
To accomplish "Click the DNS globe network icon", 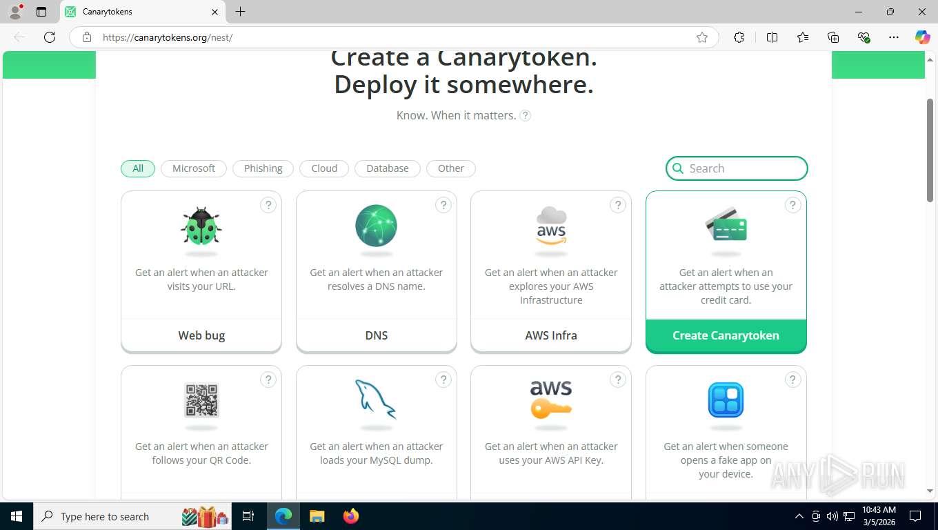I will [x=376, y=226].
